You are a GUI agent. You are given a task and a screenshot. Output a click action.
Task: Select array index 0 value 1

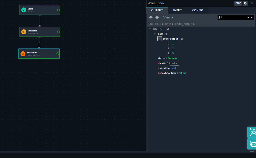(x=173, y=43)
